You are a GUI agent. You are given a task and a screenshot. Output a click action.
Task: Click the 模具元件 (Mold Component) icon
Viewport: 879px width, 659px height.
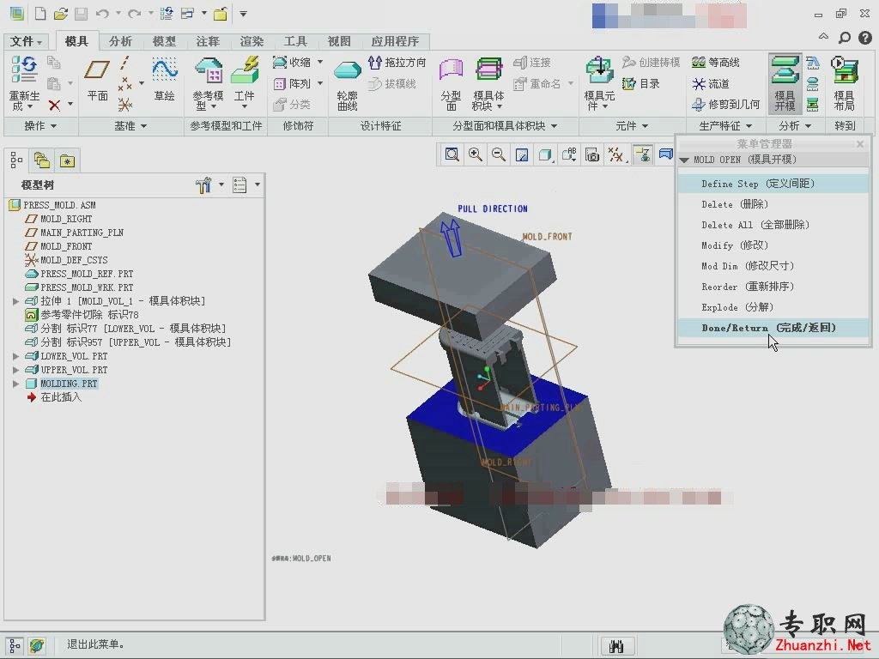[x=599, y=70]
